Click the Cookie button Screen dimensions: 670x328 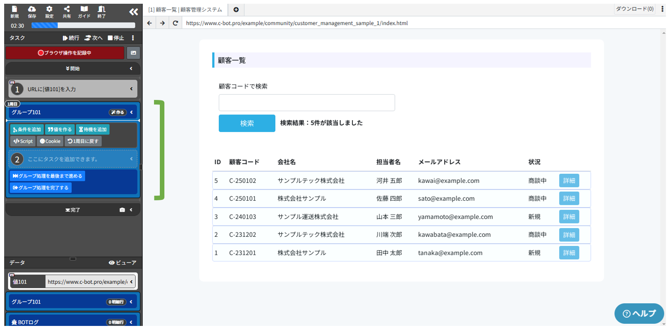pyautogui.click(x=50, y=141)
